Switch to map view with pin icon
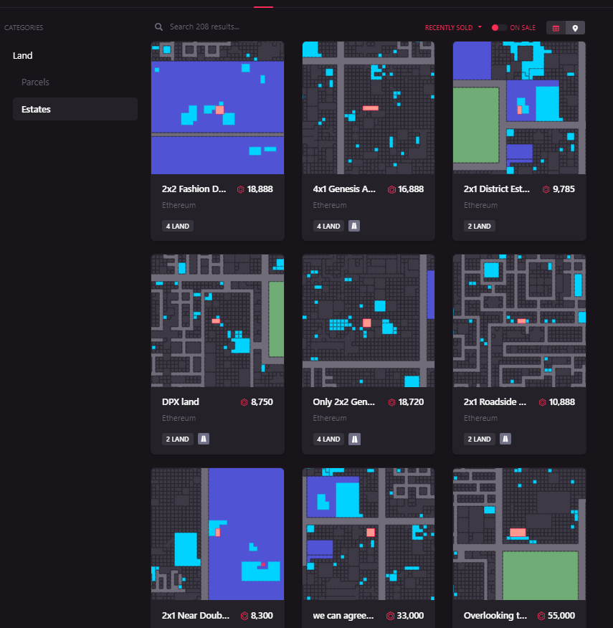This screenshot has height=628, width=613. coord(575,28)
